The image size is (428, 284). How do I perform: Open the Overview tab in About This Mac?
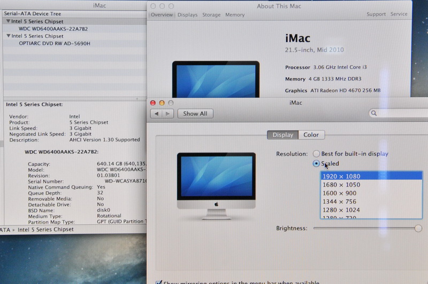162,15
